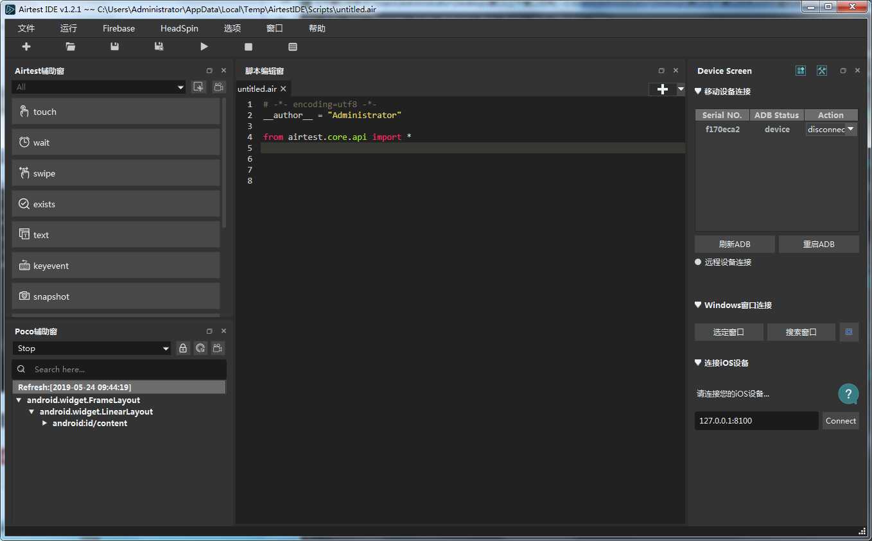Click the swipe gesture icon
Image resolution: width=872 pixels, height=541 pixels.
(x=24, y=173)
